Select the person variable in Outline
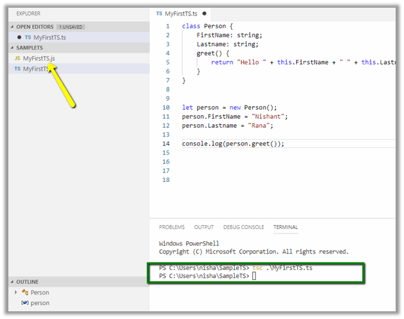Screen dimensions: 404x319 click(x=40, y=303)
